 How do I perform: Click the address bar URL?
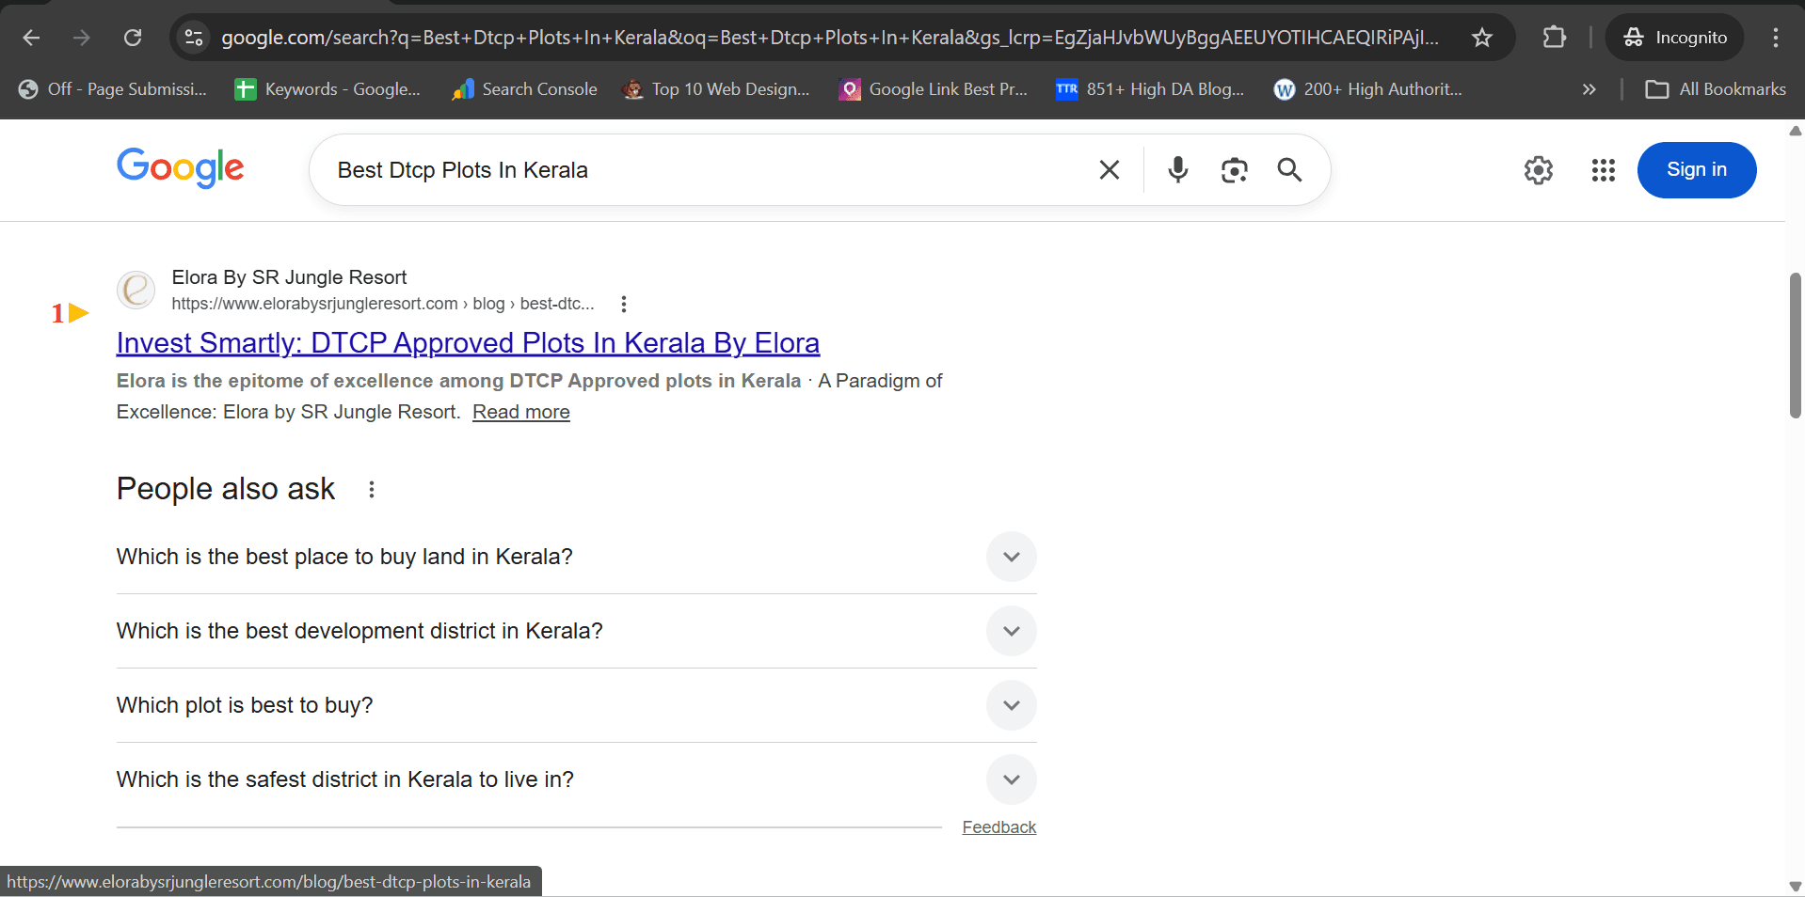[x=829, y=38]
